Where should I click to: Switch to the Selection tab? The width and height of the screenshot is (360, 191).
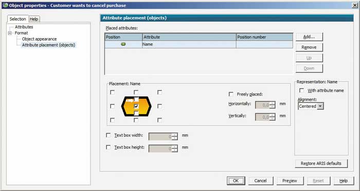click(17, 19)
